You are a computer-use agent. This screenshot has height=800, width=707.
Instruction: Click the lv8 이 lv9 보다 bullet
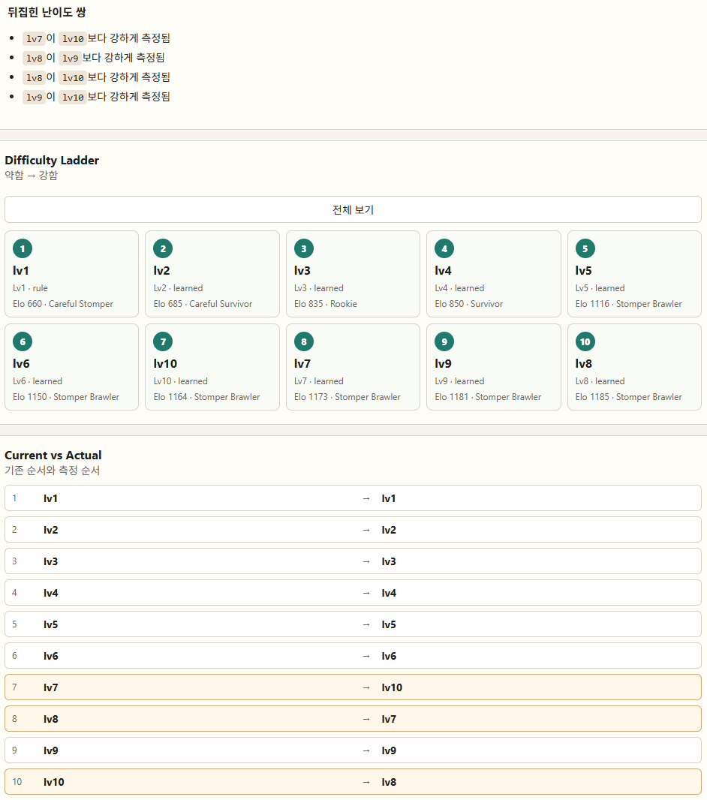93,58
